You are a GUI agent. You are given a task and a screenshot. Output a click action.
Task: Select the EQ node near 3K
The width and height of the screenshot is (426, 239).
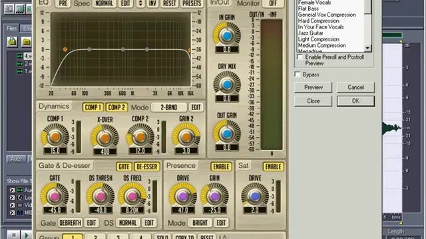point(147,49)
